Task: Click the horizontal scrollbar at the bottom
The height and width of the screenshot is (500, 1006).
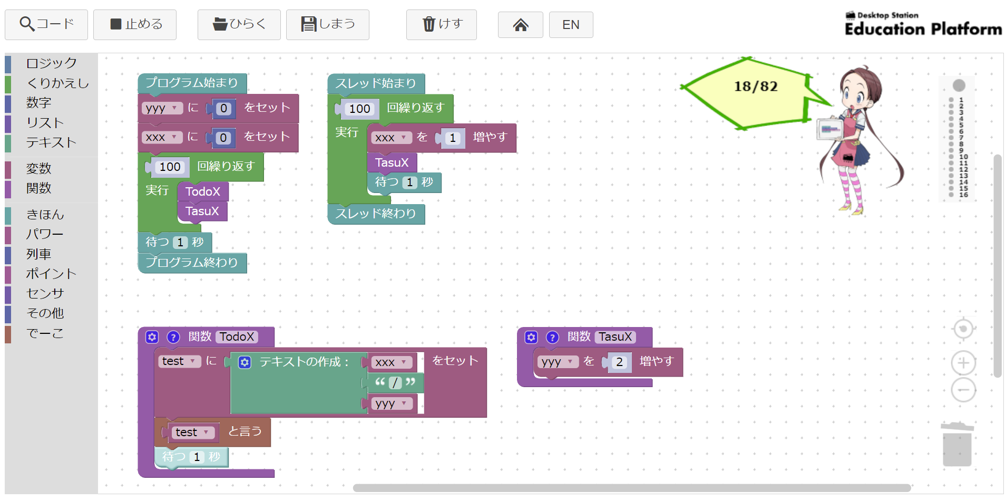Action: click(x=631, y=488)
